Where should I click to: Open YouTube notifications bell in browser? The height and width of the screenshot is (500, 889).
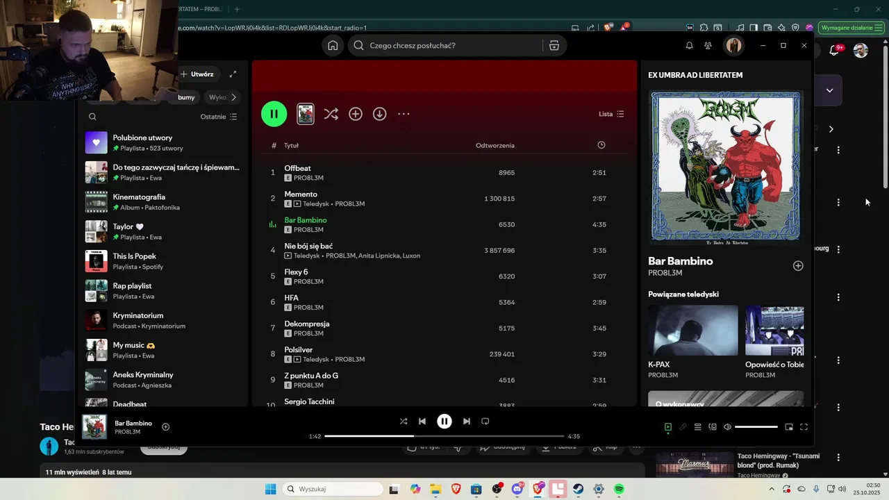pyautogui.click(x=835, y=51)
